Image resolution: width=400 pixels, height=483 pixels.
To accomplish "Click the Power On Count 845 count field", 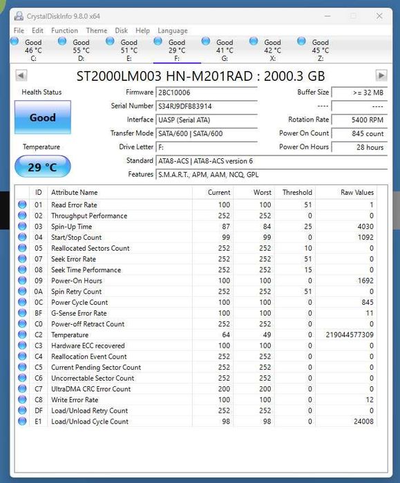I will click(359, 133).
